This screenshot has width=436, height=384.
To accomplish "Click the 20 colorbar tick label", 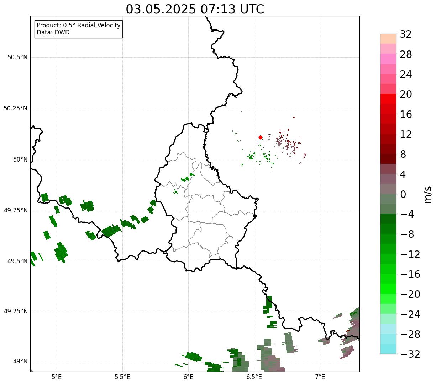I will pyautogui.click(x=406, y=94).
